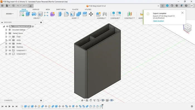Open the Create Form tool
Viewport: 195px width, 110px height.
click(52, 14)
